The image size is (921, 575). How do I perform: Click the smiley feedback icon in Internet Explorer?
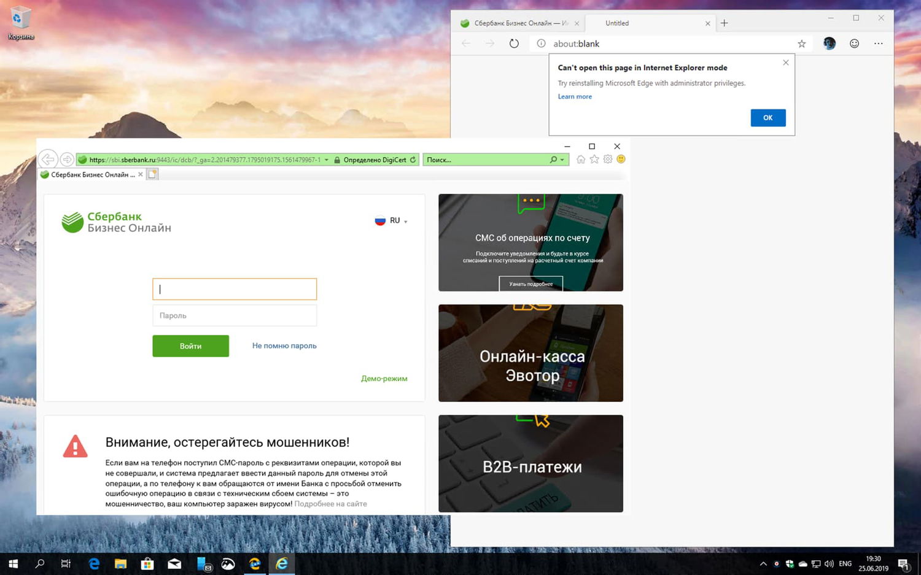(621, 159)
